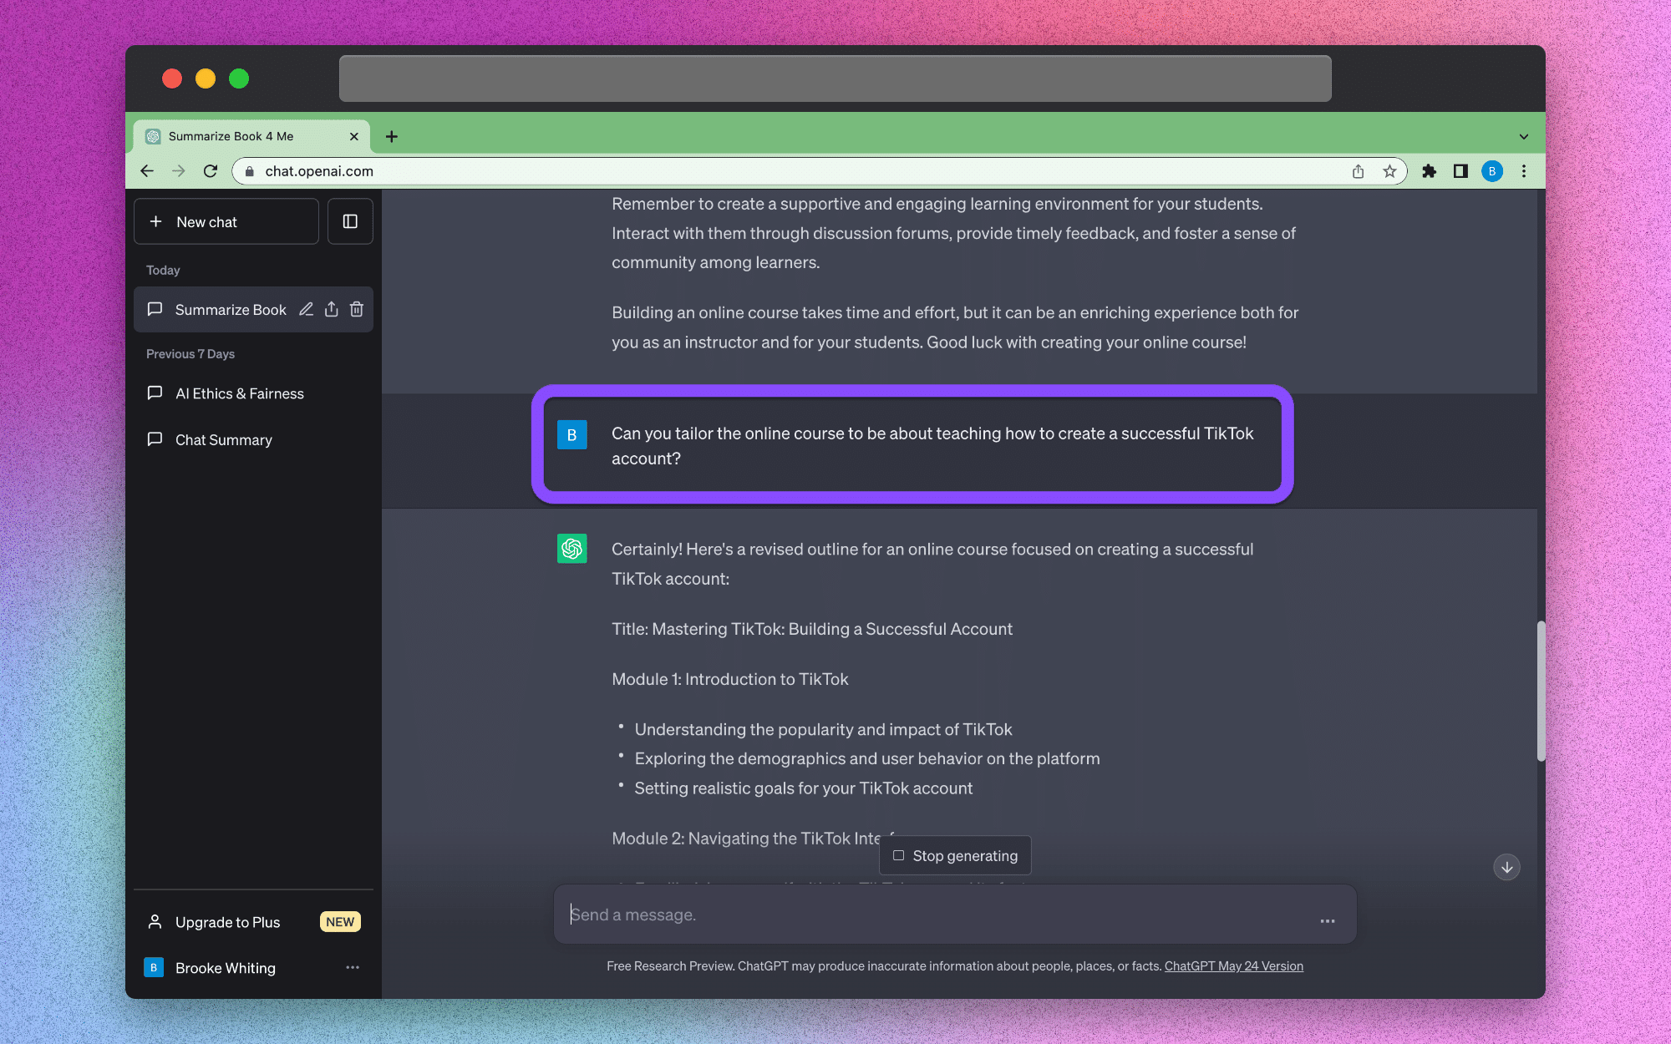This screenshot has height=1044, width=1671.
Task: Toggle the browser extensions puzzle icon
Action: pyautogui.click(x=1430, y=170)
